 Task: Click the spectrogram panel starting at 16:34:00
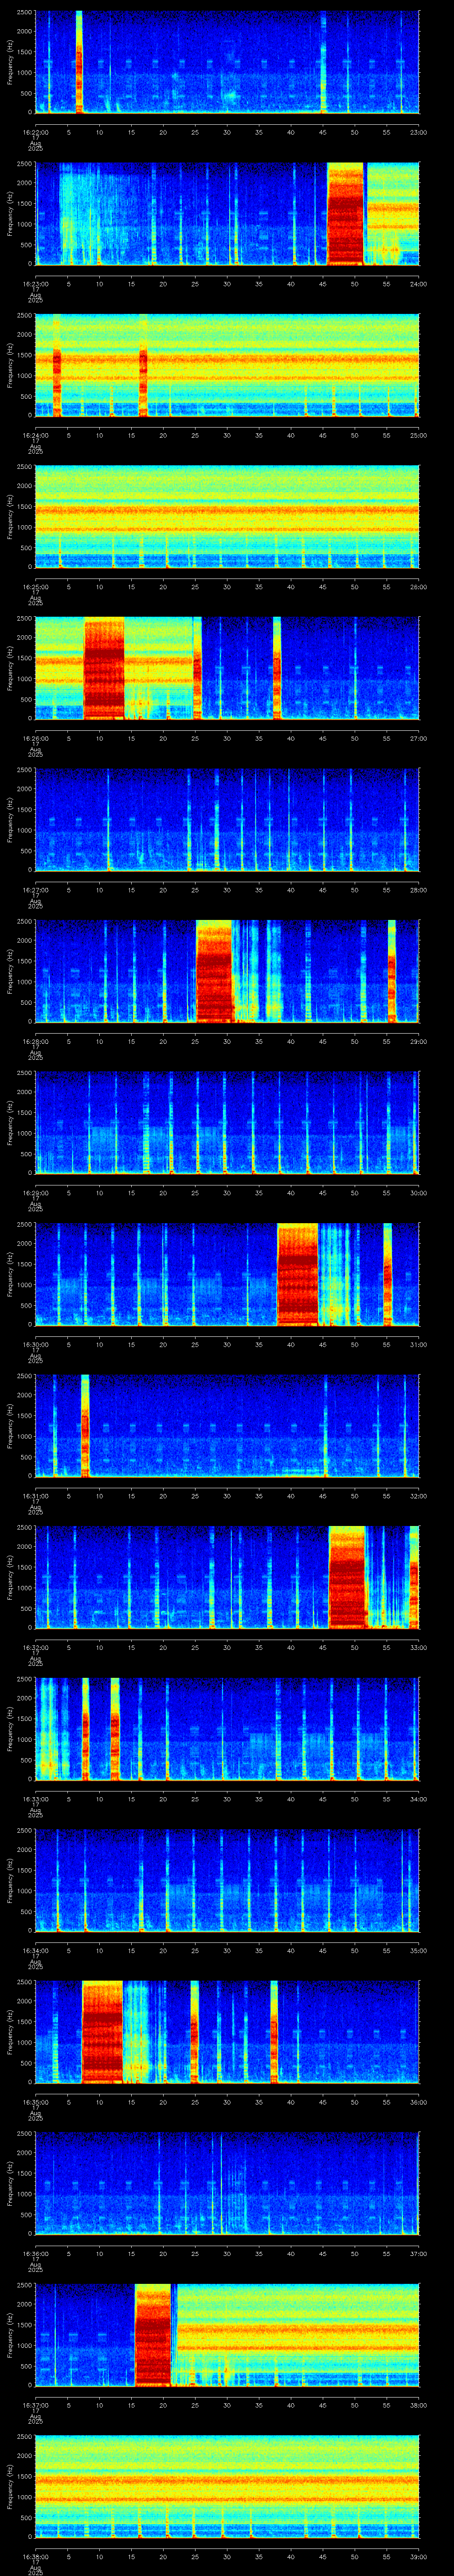point(227,1880)
